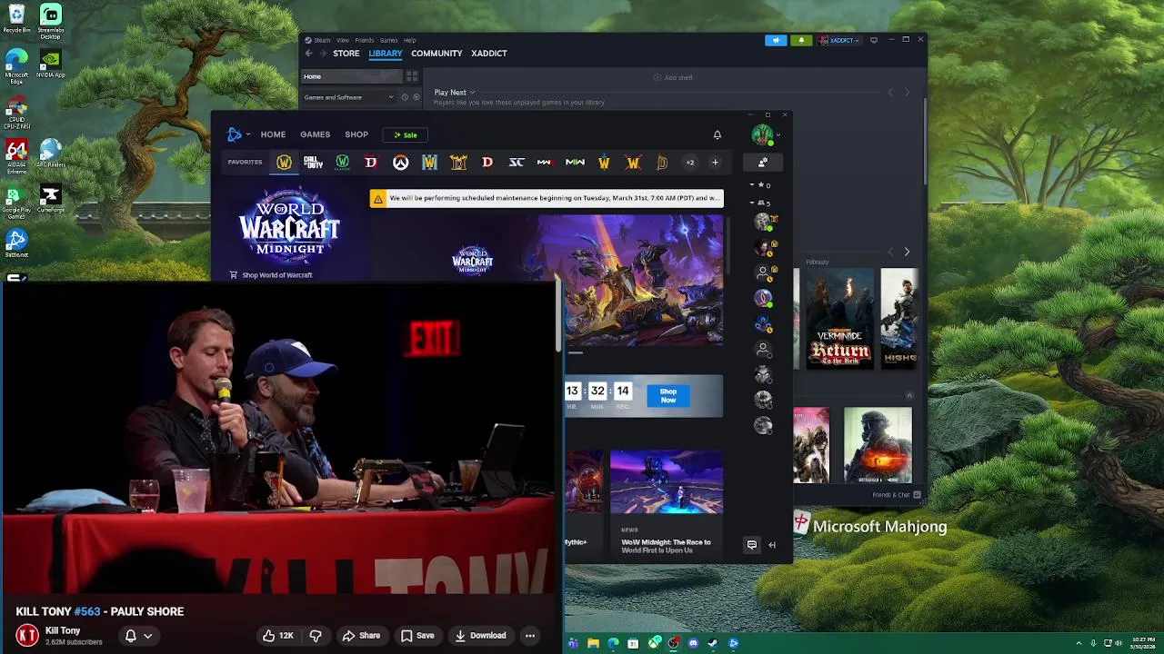Open more actions ellipsis on video
This screenshot has height=654, width=1164.
click(530, 636)
